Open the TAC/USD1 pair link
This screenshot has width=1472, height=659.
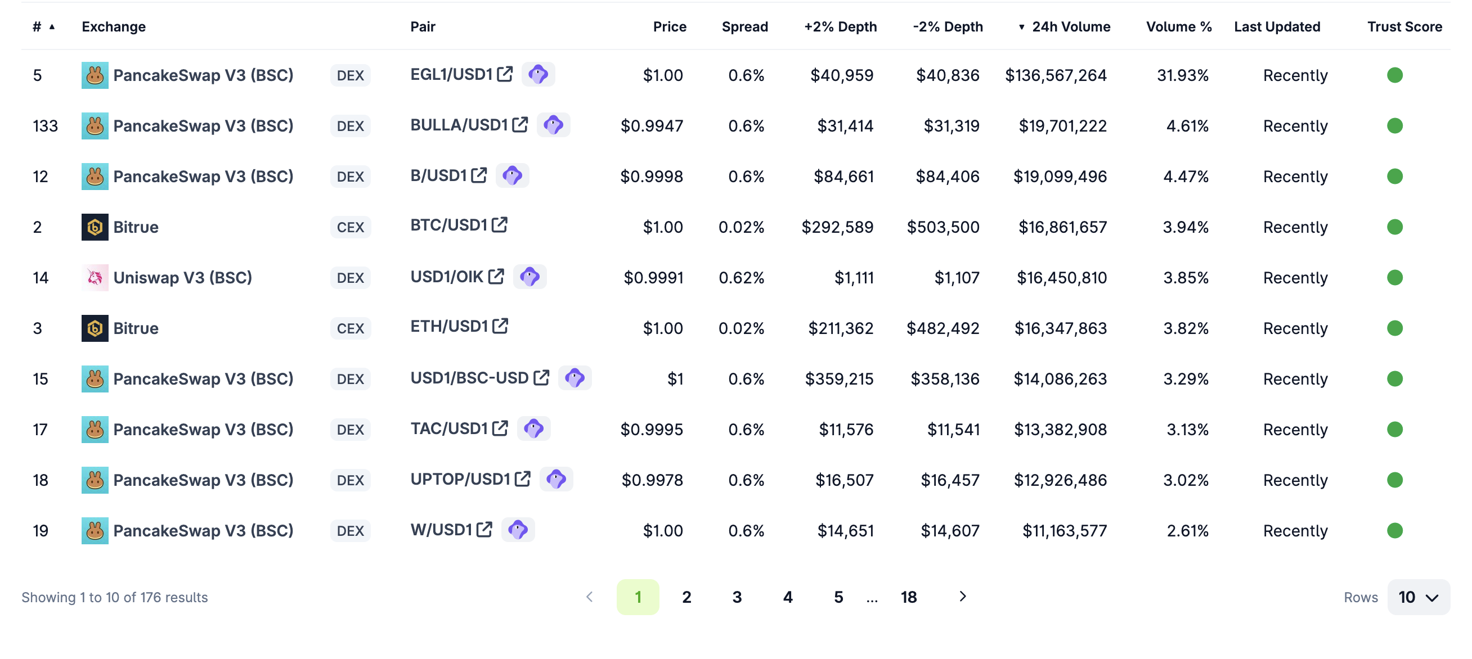click(449, 428)
